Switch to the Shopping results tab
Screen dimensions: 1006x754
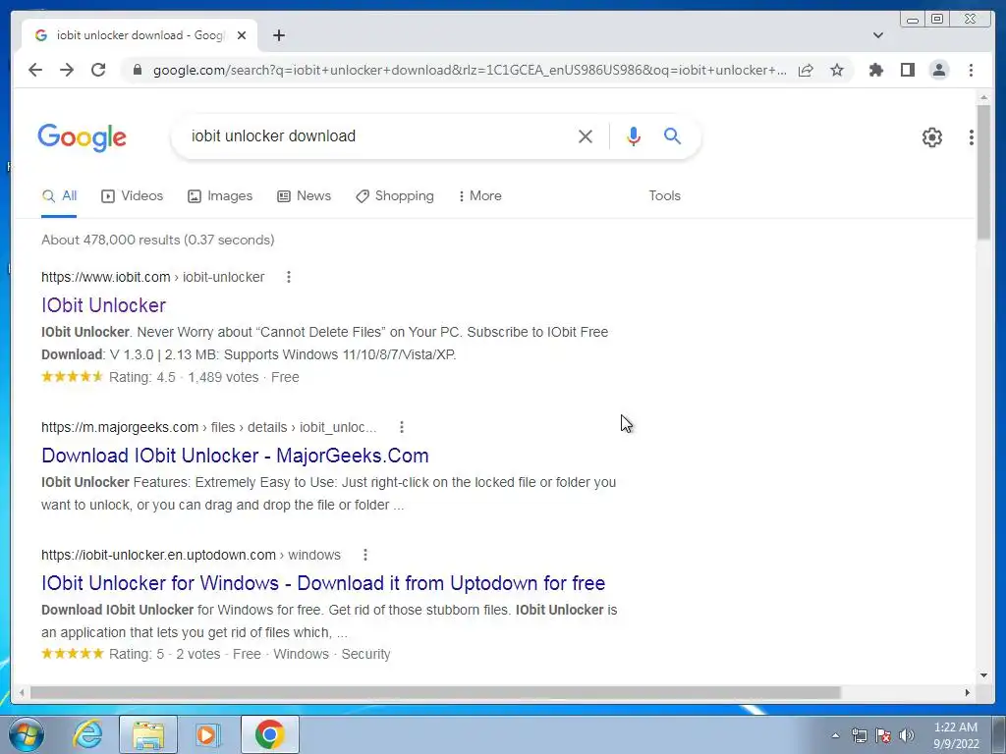point(395,196)
